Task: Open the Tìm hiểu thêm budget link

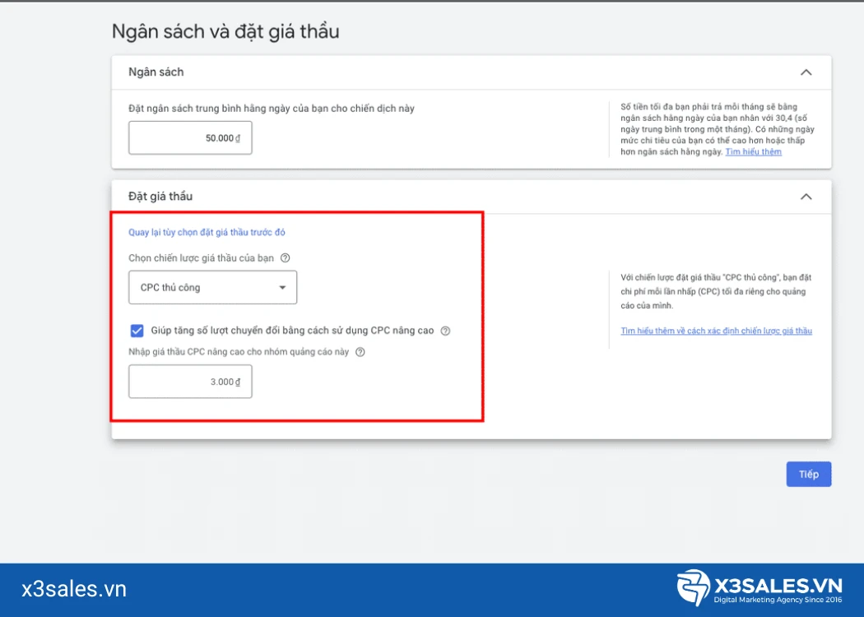Action: [753, 151]
